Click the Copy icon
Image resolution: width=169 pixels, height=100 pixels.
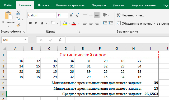(18, 19)
